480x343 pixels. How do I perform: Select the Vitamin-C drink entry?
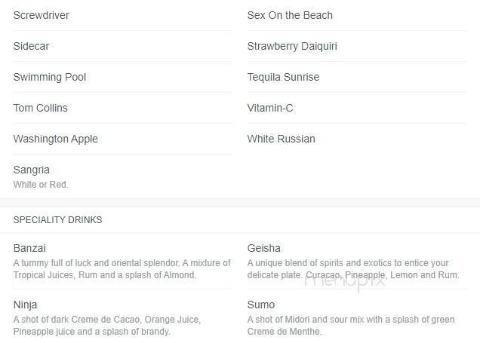pyautogui.click(x=270, y=108)
